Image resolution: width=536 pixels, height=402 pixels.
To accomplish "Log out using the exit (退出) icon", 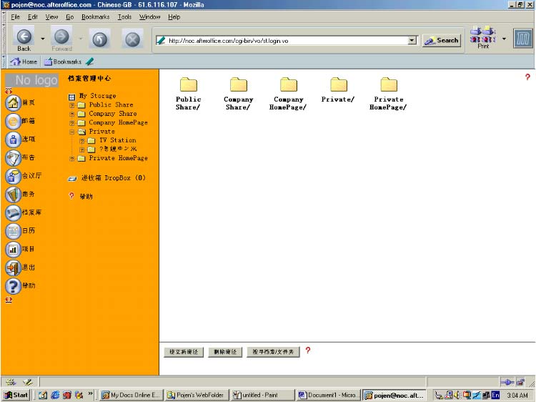I will click(13, 268).
